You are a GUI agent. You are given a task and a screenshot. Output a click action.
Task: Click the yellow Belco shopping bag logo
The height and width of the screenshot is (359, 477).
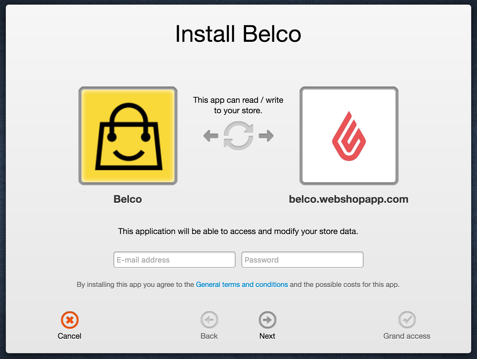128,136
